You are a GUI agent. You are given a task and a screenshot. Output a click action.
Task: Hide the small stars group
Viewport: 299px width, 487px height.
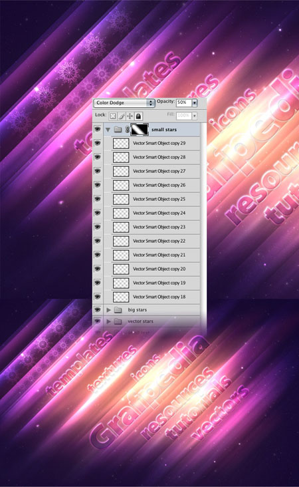(x=98, y=129)
